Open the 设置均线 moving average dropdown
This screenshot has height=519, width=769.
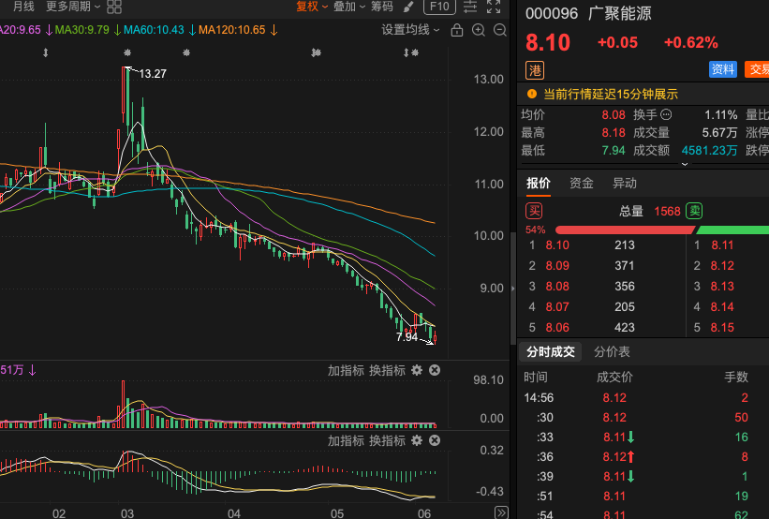tap(410, 30)
